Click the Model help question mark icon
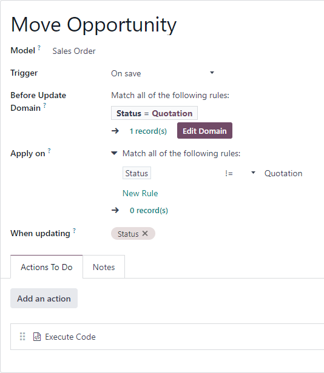 click(39, 48)
